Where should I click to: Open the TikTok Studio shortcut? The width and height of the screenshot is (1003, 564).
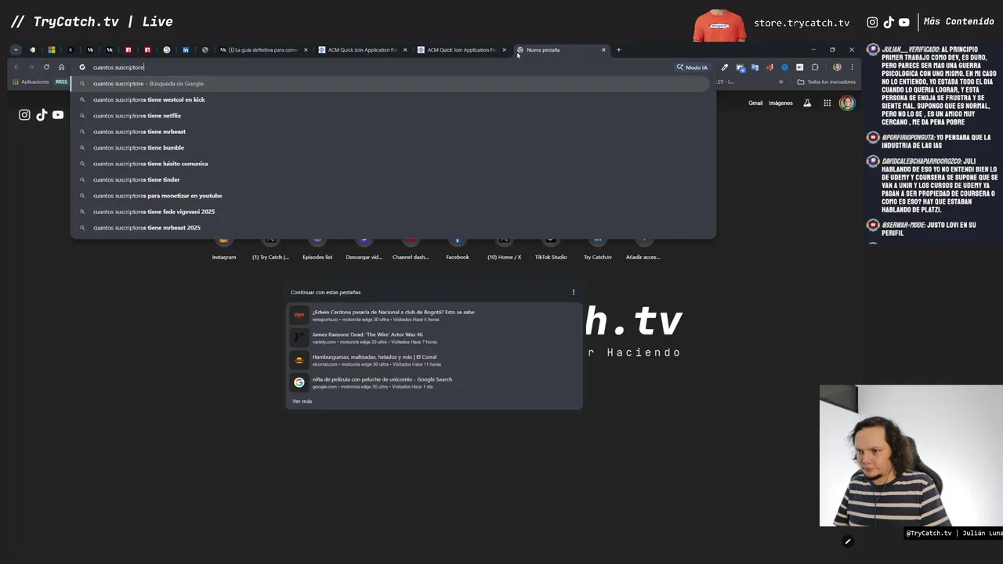coord(551,248)
